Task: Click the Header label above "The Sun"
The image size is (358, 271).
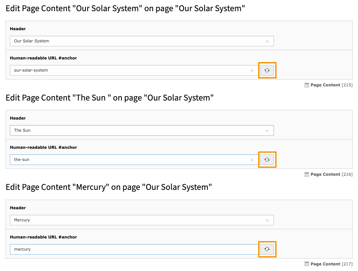Action: tap(18, 118)
